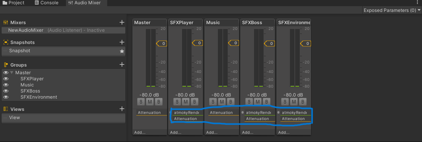Toggle visibility of Master group
The height and width of the screenshot is (142, 422).
tap(6, 73)
